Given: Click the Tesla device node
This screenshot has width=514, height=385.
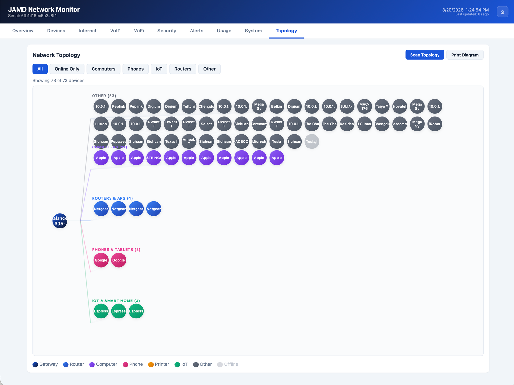Looking at the screenshot, I should [x=277, y=141].
